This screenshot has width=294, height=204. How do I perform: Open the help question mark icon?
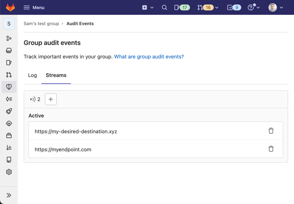click(251, 7)
